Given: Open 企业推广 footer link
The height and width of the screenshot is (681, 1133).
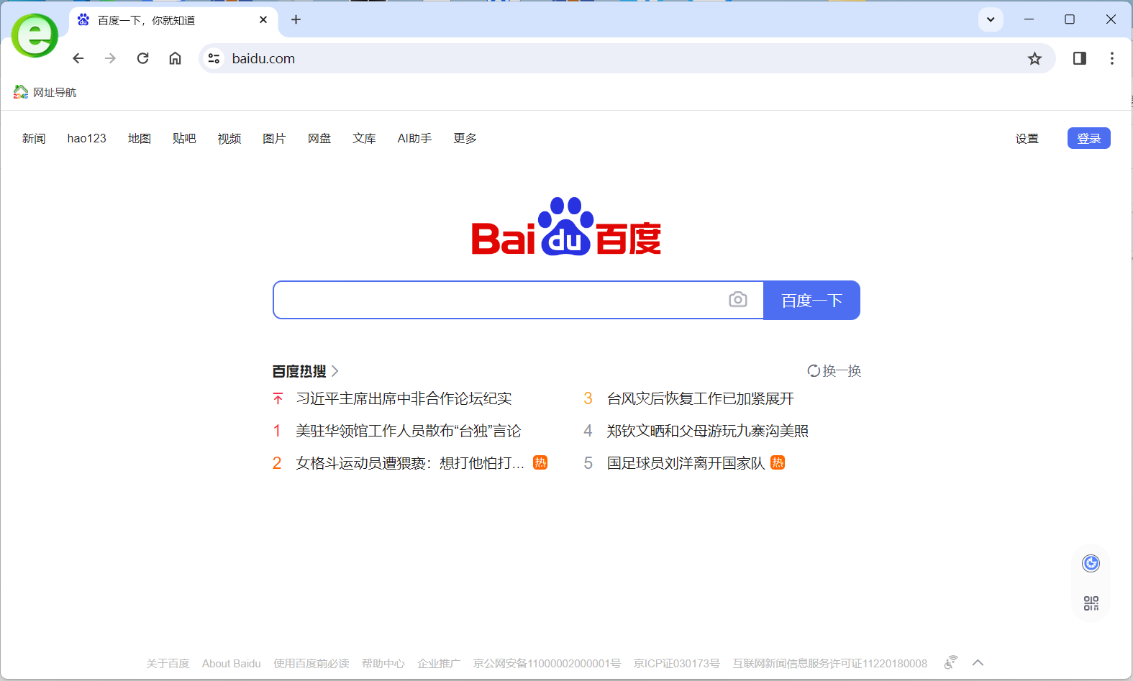Looking at the screenshot, I should [439, 663].
